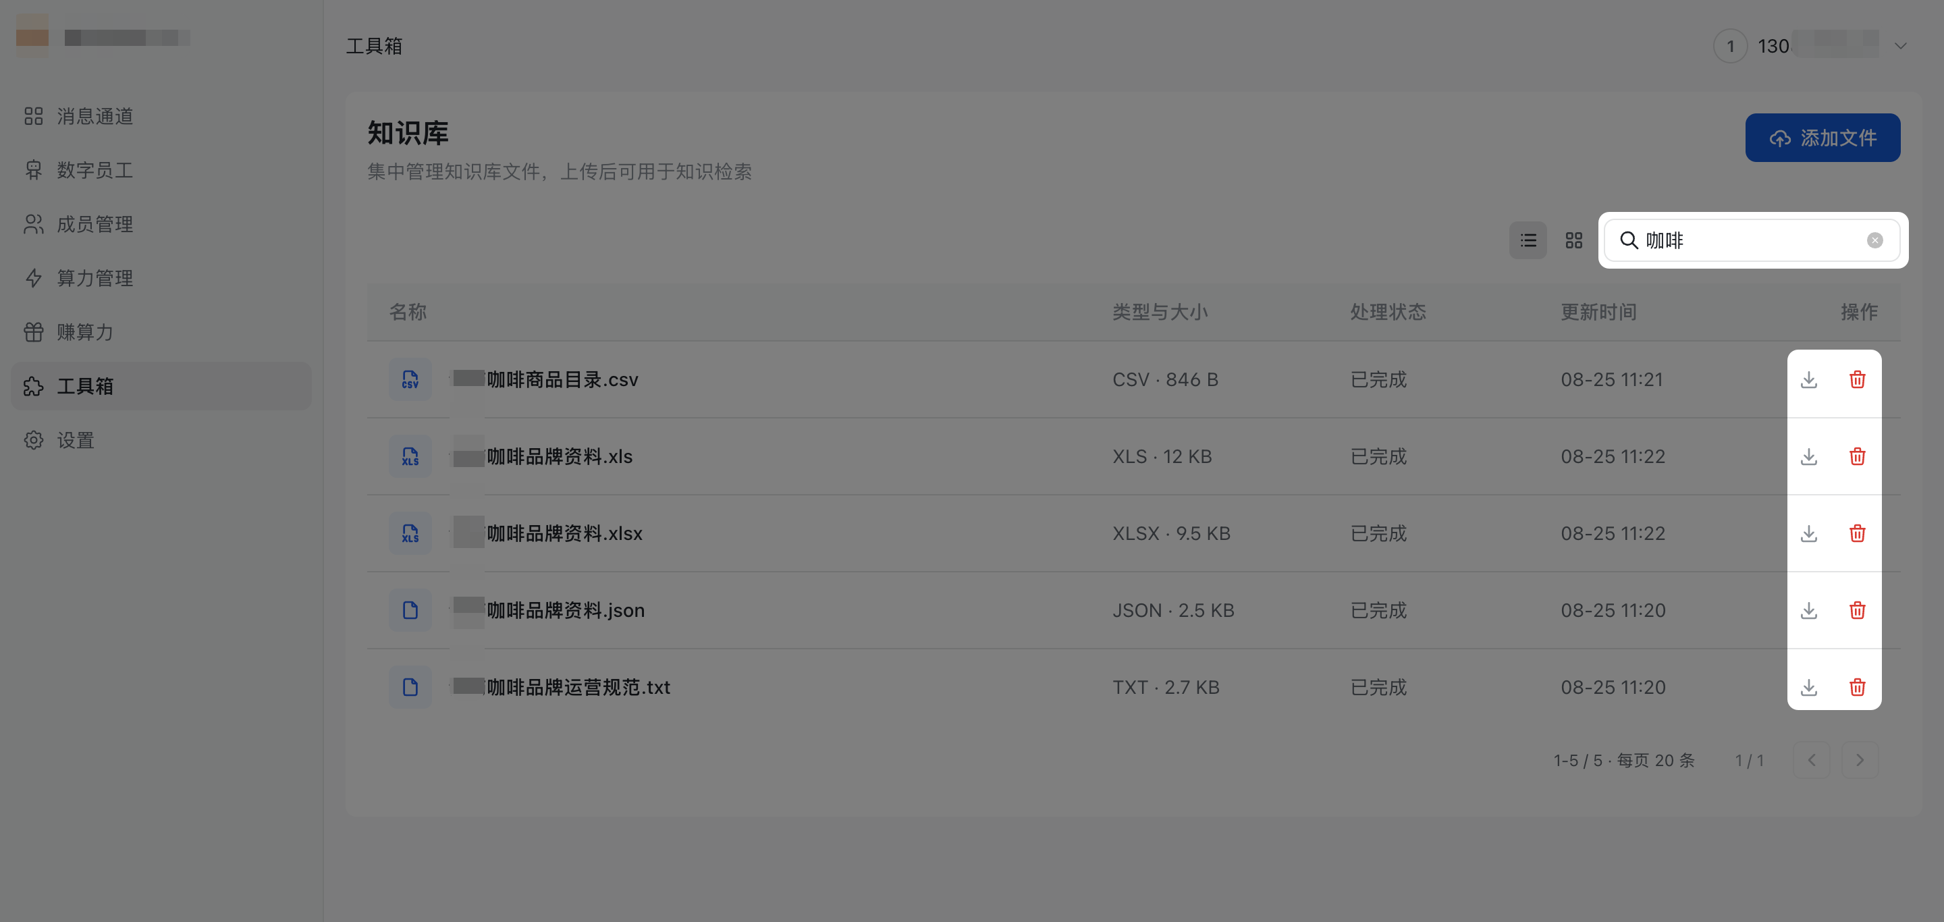Viewport: 1944px width, 922px height.
Task: Click the 咖啡品牌资料.xlsx file icon
Action: [x=410, y=533]
